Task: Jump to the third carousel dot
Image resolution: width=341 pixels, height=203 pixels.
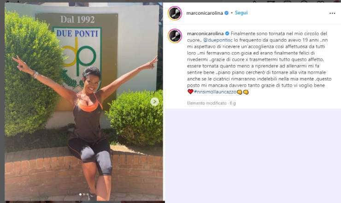Action: (x=88, y=194)
